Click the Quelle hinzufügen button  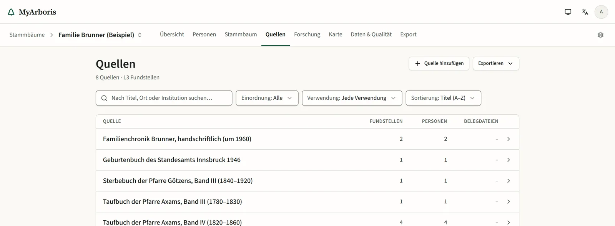click(x=439, y=64)
